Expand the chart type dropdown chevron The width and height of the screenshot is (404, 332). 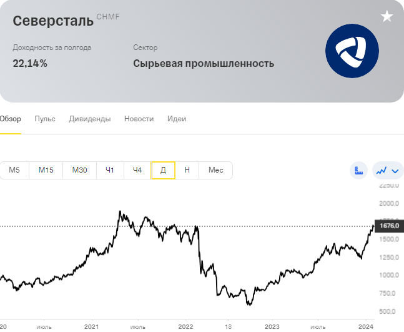pyautogui.click(x=395, y=171)
